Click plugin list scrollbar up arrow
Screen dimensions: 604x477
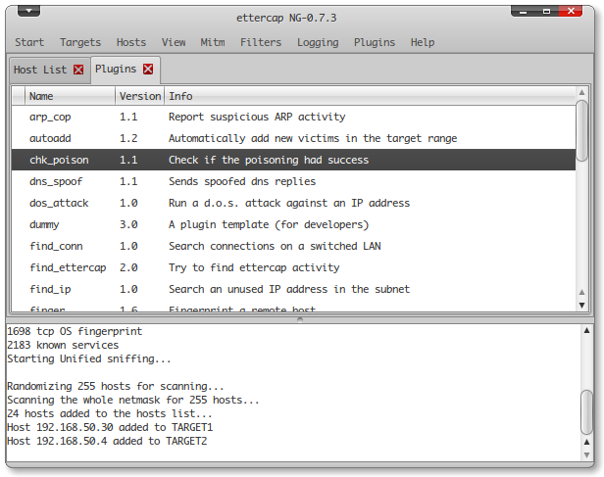[x=581, y=92]
